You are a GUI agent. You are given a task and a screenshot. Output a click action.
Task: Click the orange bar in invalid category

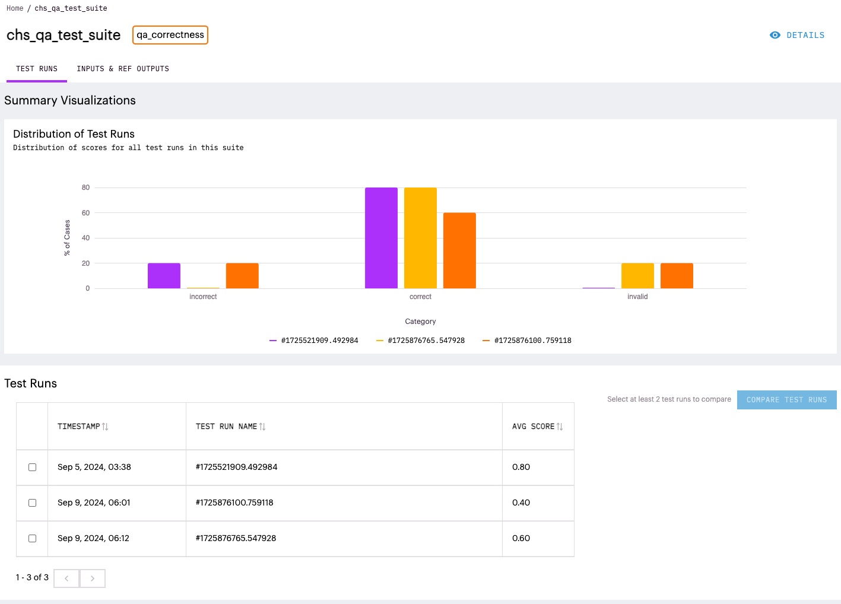pos(677,276)
